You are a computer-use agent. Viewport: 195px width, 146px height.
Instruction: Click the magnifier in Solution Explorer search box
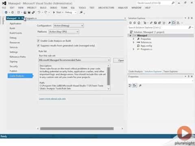click(x=190, y=28)
